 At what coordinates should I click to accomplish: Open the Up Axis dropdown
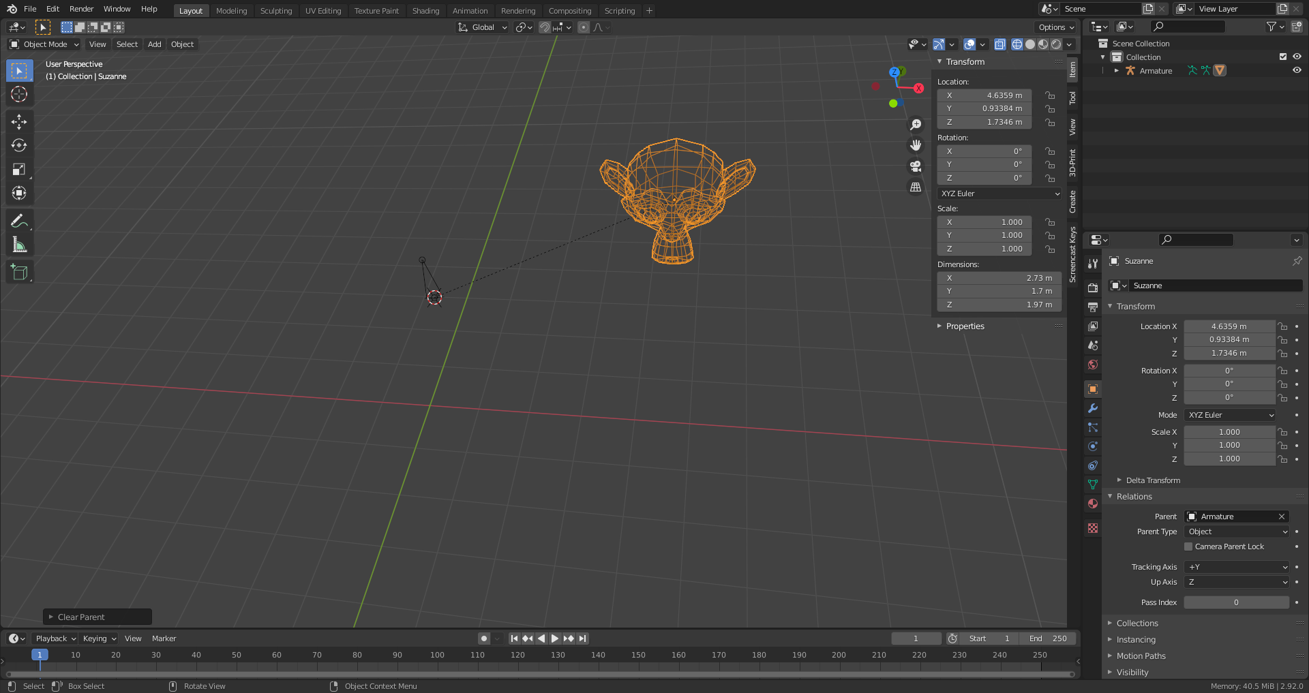[1237, 582]
